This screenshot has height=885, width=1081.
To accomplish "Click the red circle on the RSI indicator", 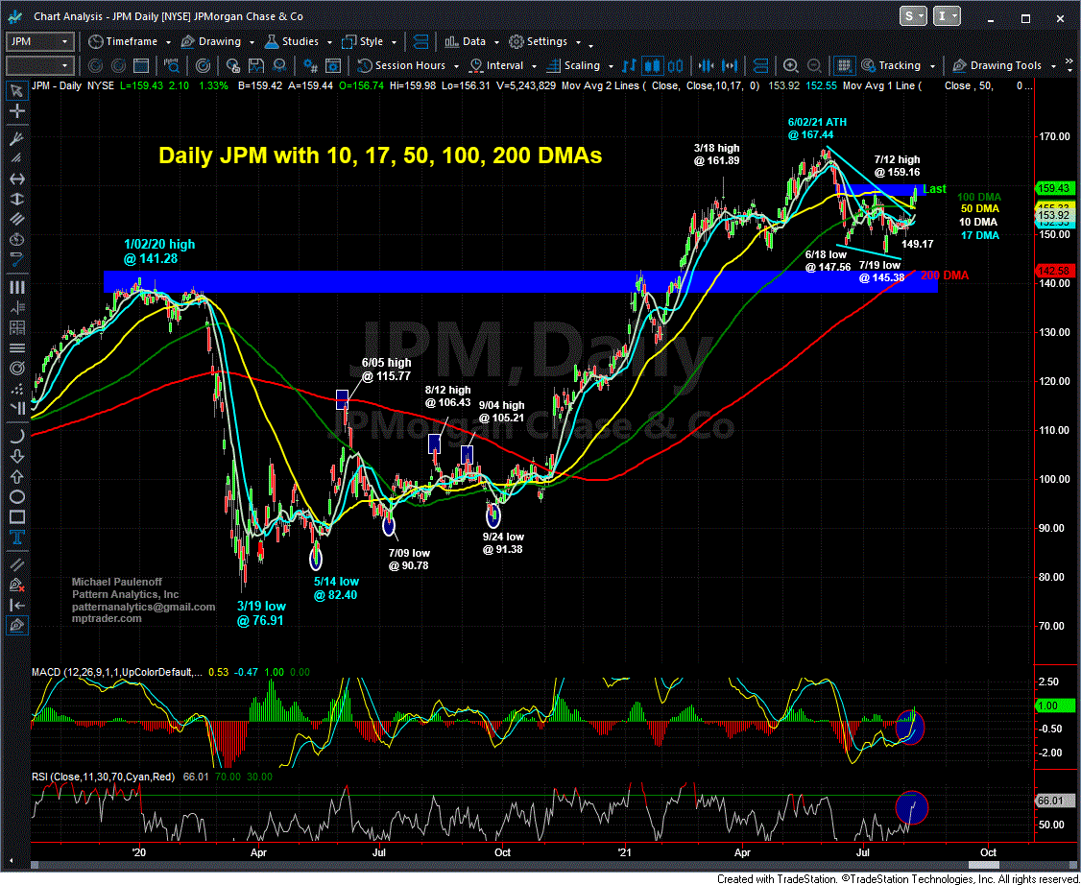I will (911, 806).
